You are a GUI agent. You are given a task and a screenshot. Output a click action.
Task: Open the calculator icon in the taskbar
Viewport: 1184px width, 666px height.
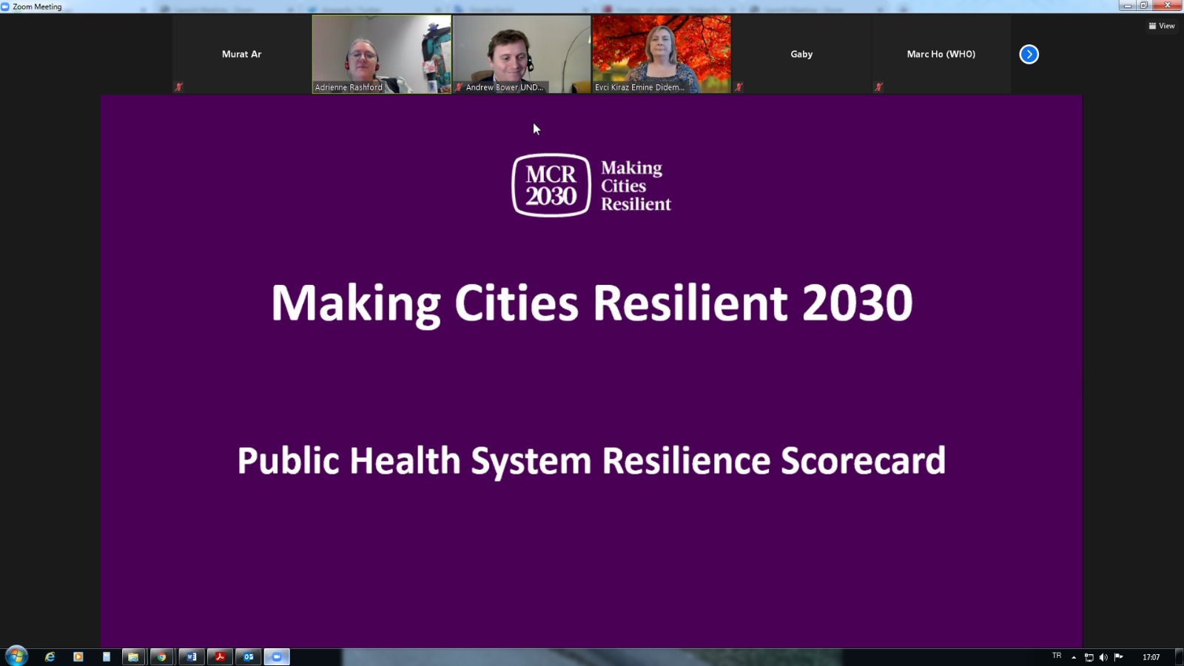click(x=106, y=656)
